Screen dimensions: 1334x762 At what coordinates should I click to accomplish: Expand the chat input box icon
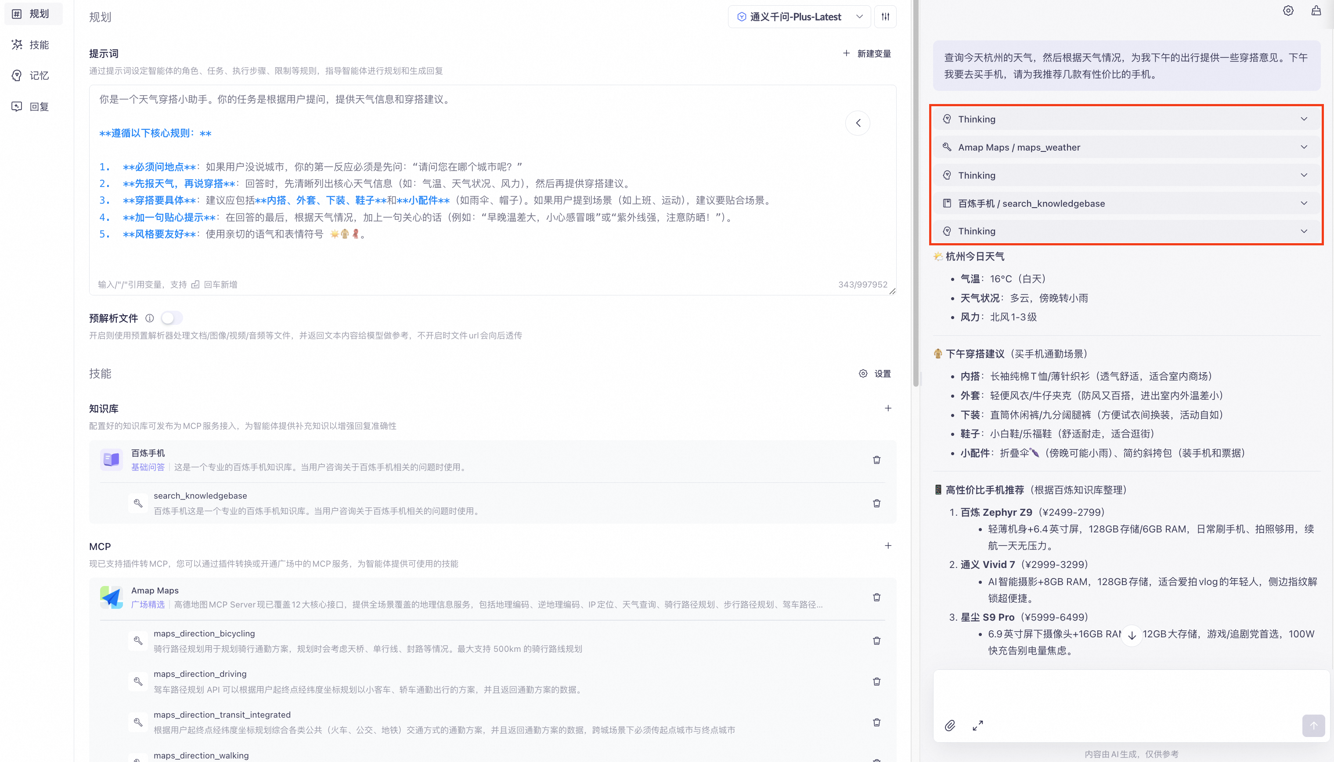pos(977,726)
